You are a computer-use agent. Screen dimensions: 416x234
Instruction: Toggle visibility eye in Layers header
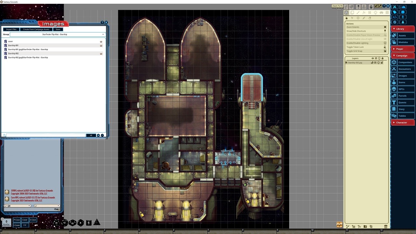coord(373,58)
